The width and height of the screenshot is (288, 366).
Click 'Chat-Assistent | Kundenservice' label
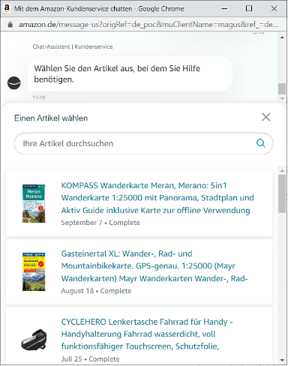click(x=73, y=46)
